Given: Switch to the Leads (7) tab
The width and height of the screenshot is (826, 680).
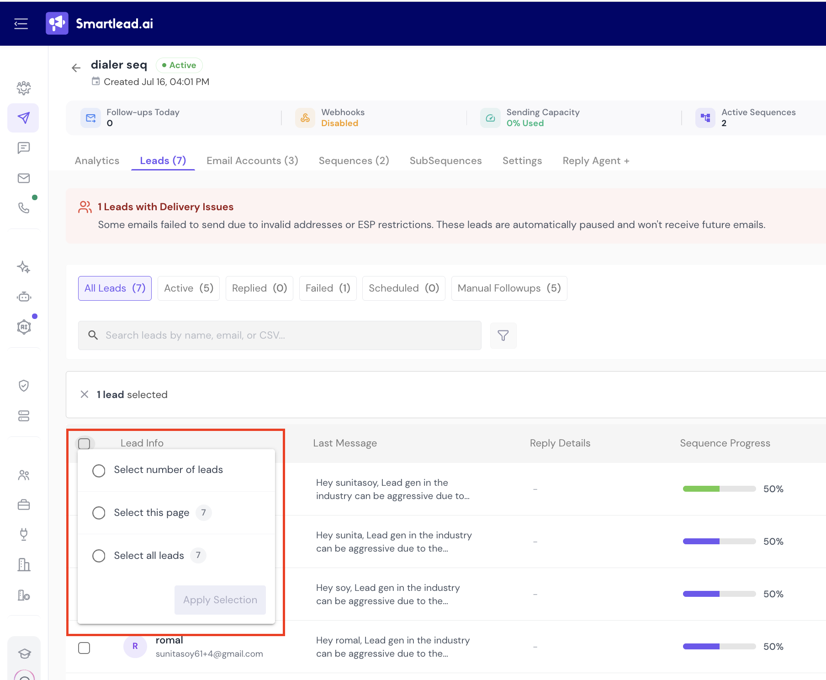Looking at the screenshot, I should coord(163,161).
